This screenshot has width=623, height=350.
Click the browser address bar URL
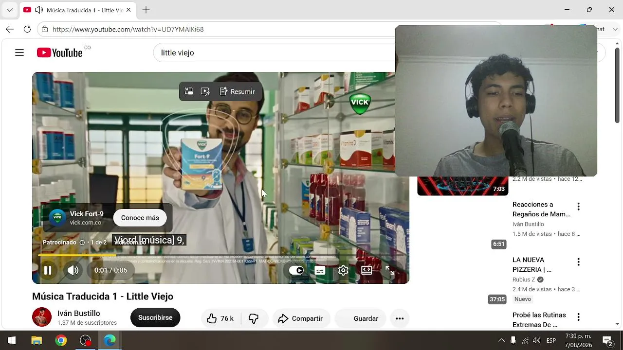point(128,29)
